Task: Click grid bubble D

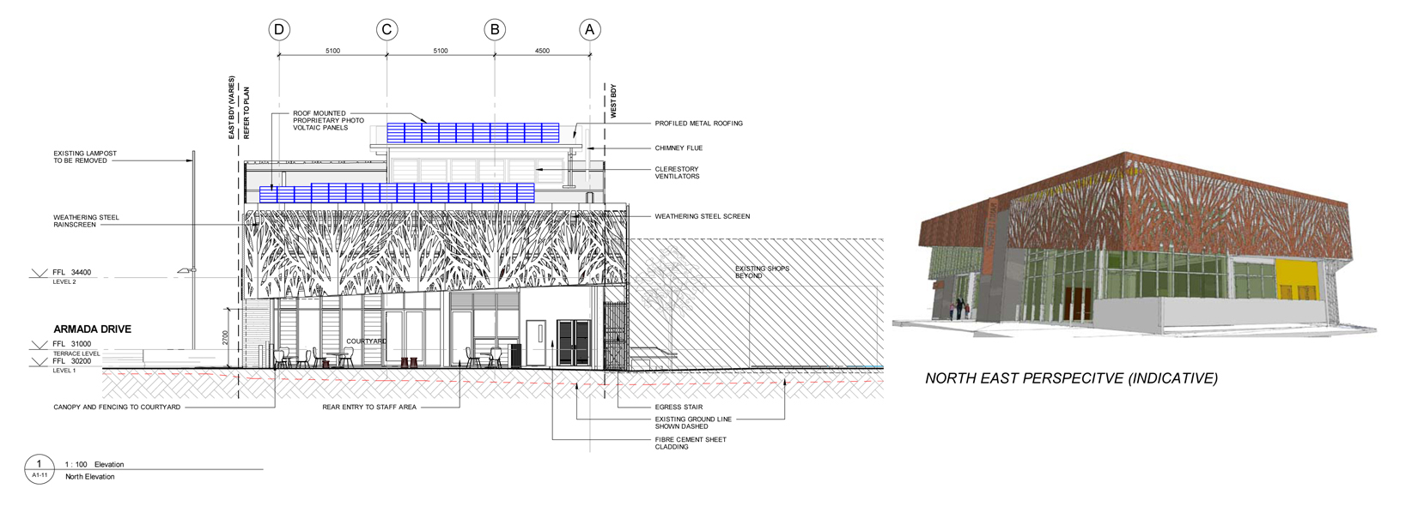Action: [x=278, y=30]
